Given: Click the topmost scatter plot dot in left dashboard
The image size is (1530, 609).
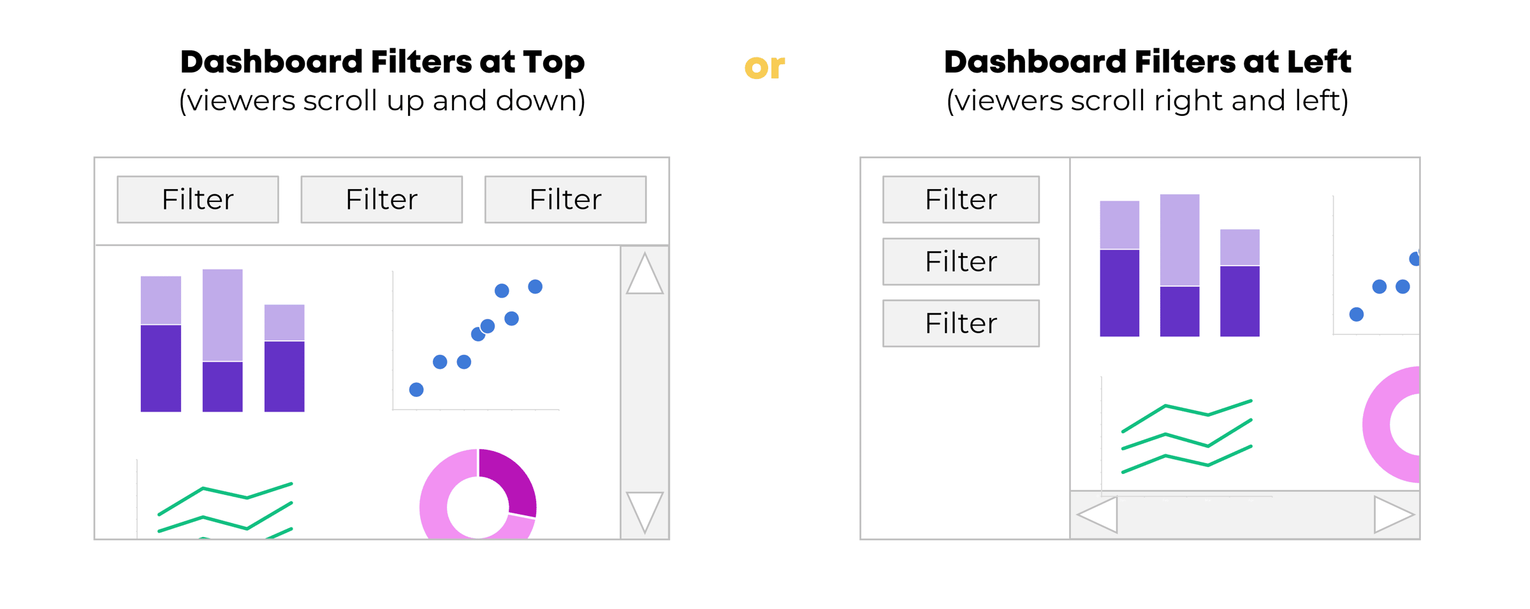Looking at the screenshot, I should (x=535, y=287).
